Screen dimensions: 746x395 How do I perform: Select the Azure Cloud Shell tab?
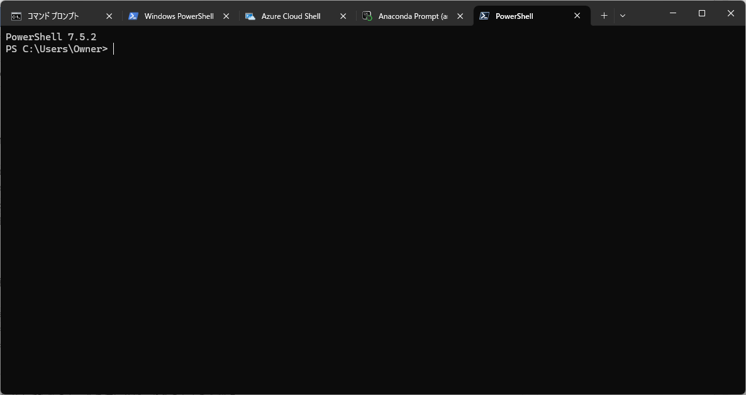291,16
